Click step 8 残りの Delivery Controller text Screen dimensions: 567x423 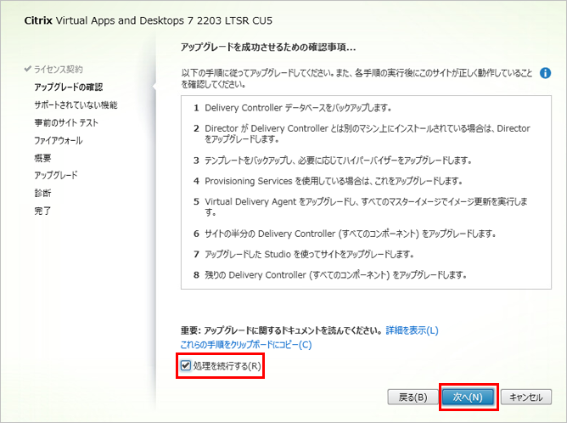tap(335, 275)
